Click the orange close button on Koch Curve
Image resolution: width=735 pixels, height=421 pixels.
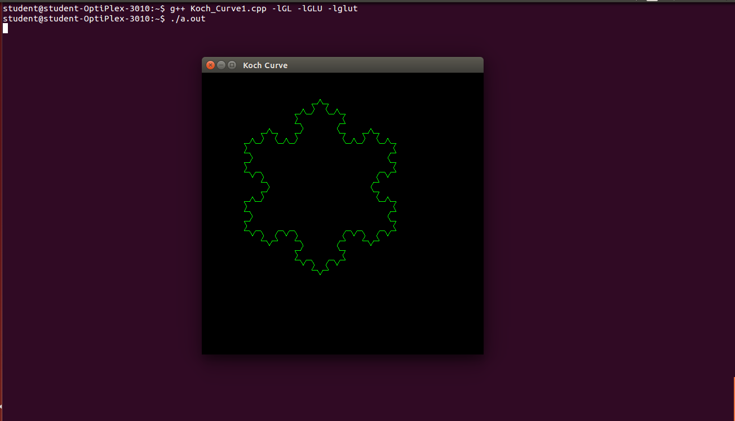(x=210, y=65)
